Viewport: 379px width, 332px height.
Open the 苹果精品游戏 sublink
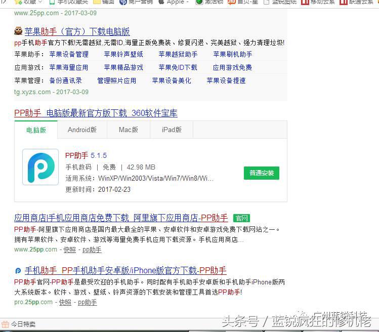123,67
